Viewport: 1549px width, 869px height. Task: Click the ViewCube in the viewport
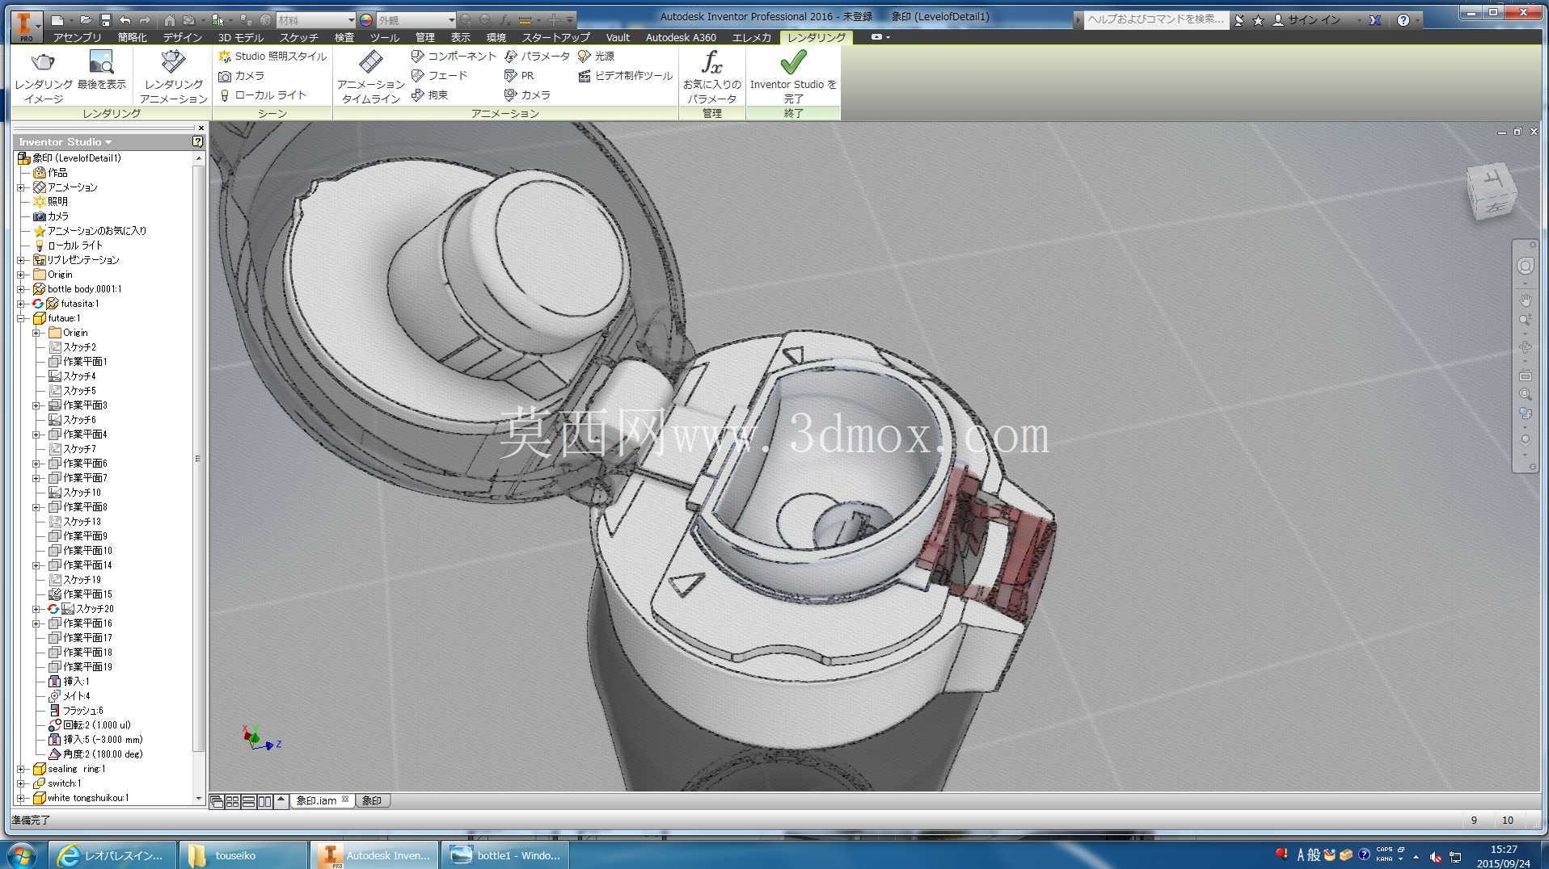pos(1492,192)
